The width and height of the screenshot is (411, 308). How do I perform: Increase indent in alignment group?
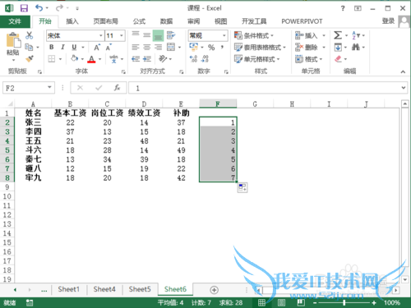pos(147,58)
